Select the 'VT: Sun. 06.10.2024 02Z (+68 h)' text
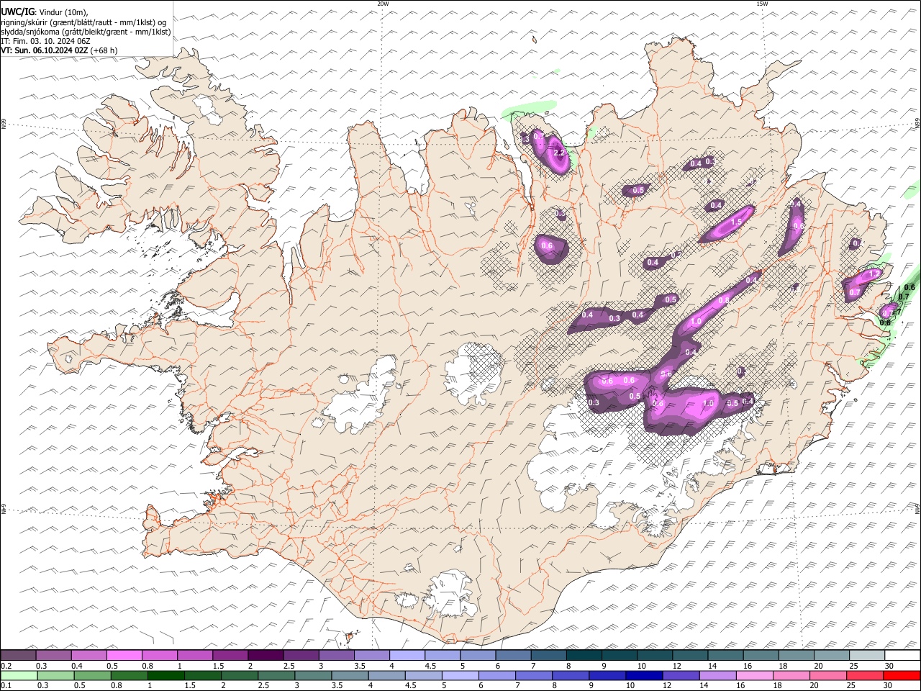 [x=59, y=50]
